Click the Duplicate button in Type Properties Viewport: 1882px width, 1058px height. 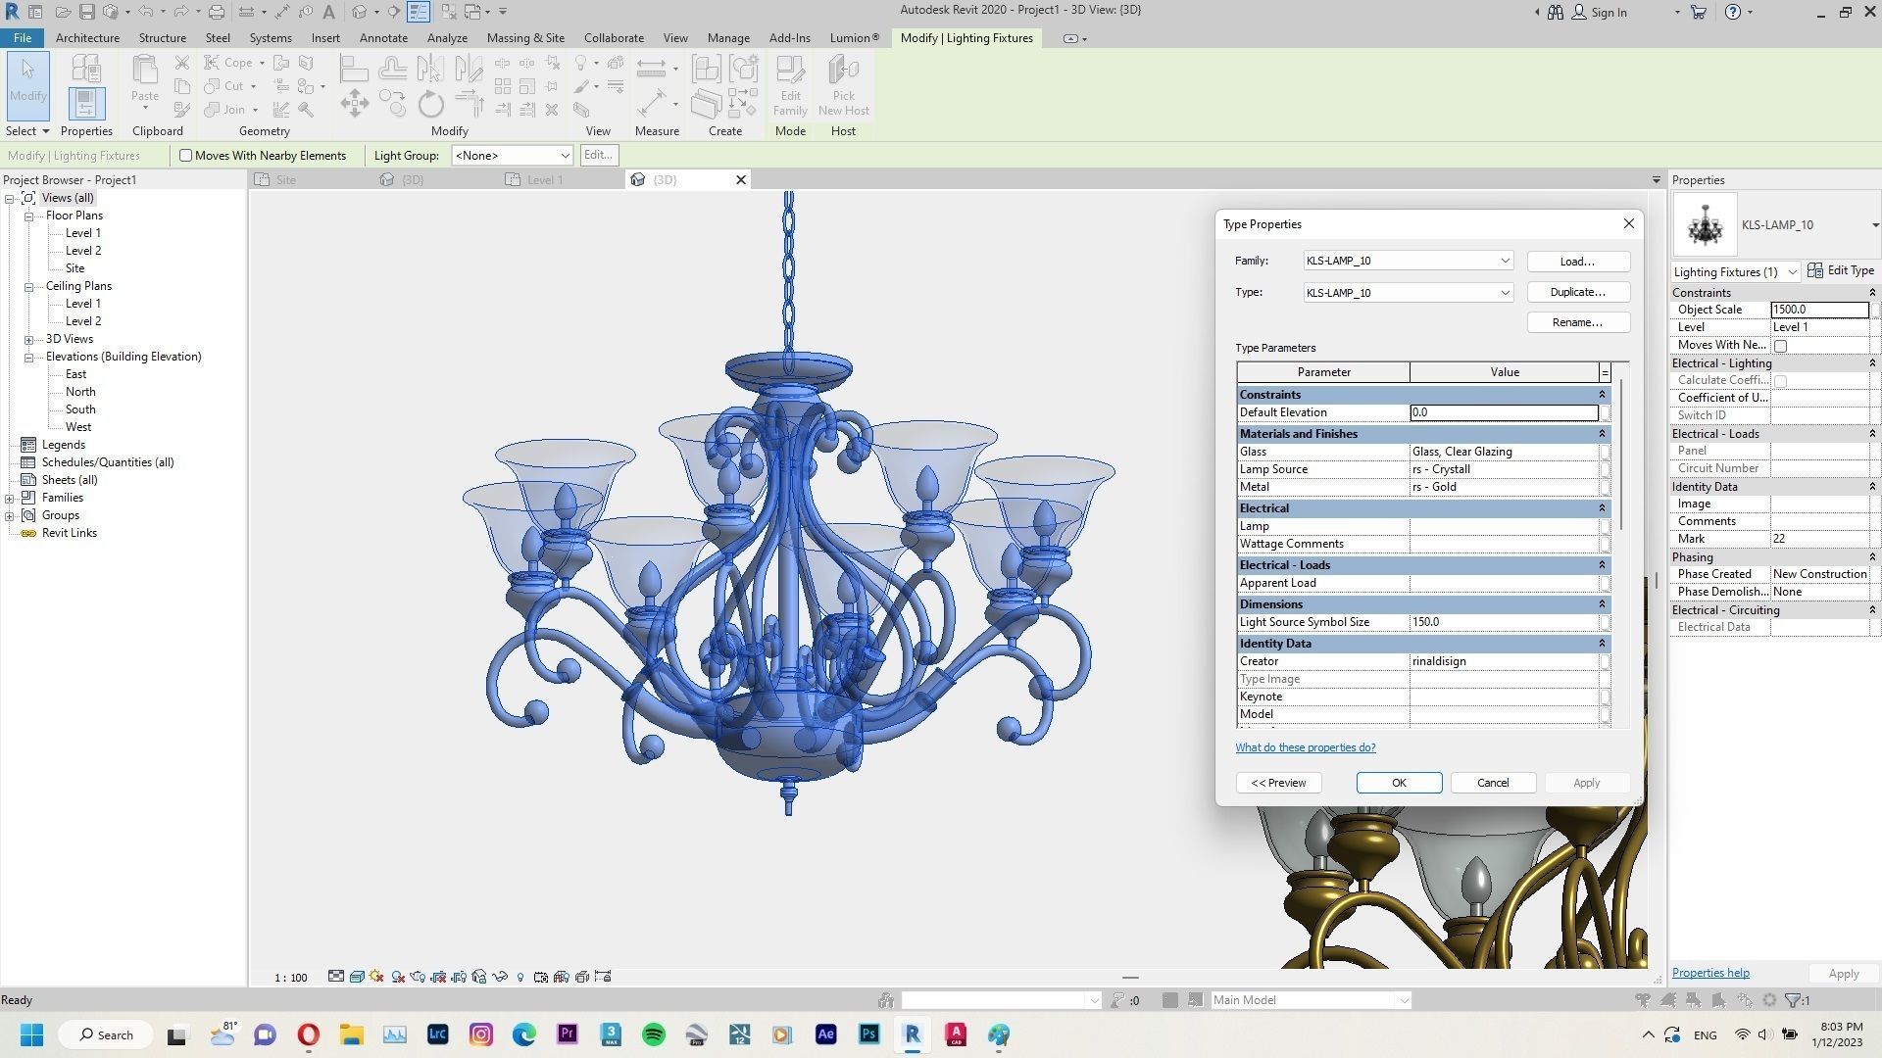click(1577, 292)
